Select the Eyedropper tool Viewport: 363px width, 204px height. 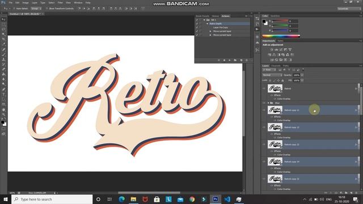coord(3,44)
